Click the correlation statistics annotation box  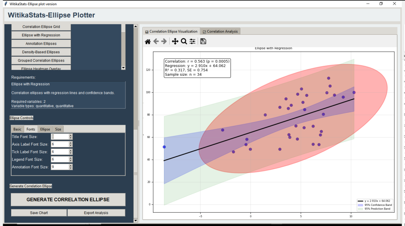[197, 68]
